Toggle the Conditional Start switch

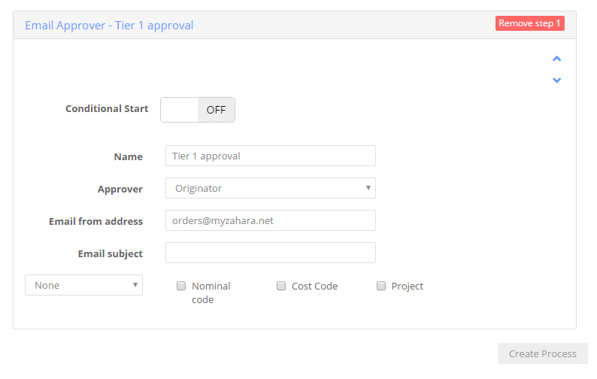pos(198,110)
